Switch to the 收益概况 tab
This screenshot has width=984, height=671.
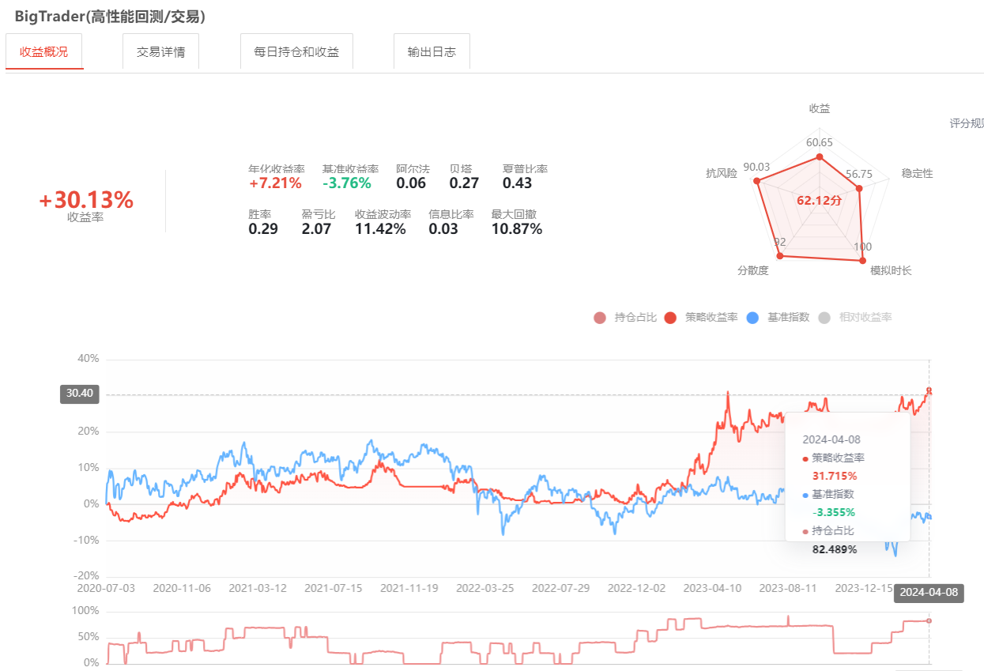tap(44, 52)
